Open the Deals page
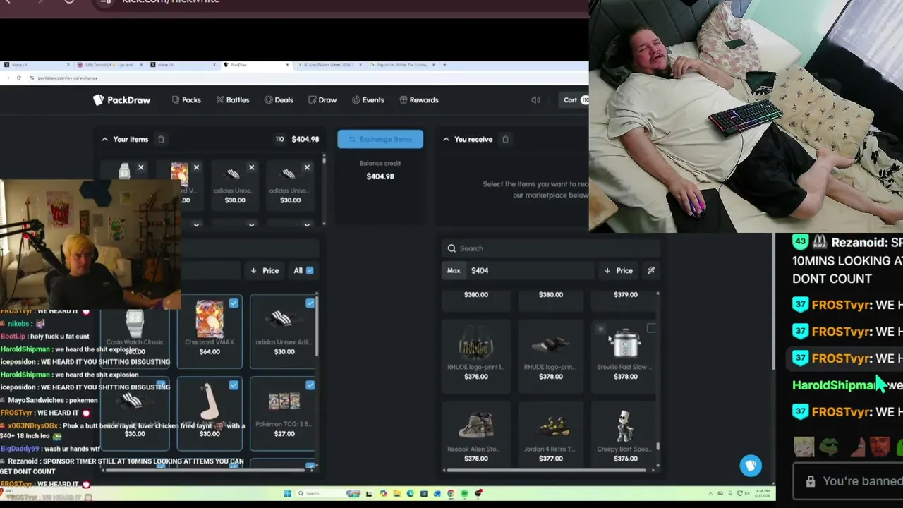903x508 pixels. [x=279, y=100]
